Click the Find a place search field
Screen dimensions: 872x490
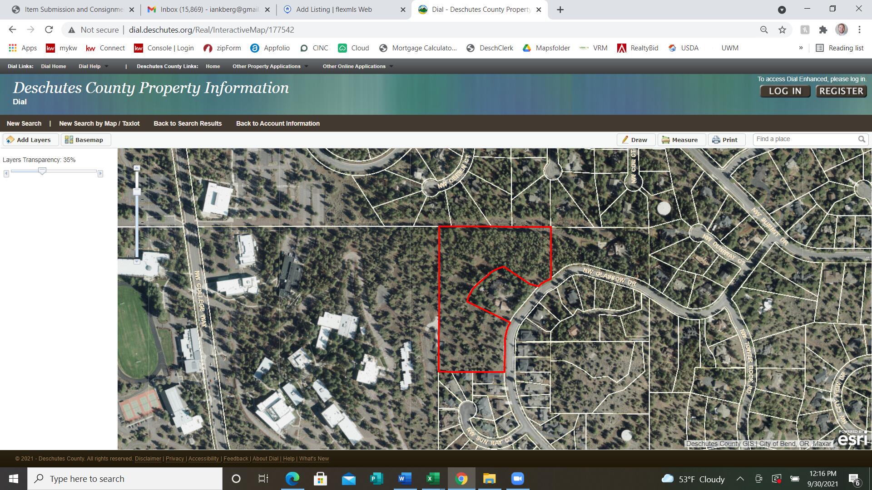(804, 139)
